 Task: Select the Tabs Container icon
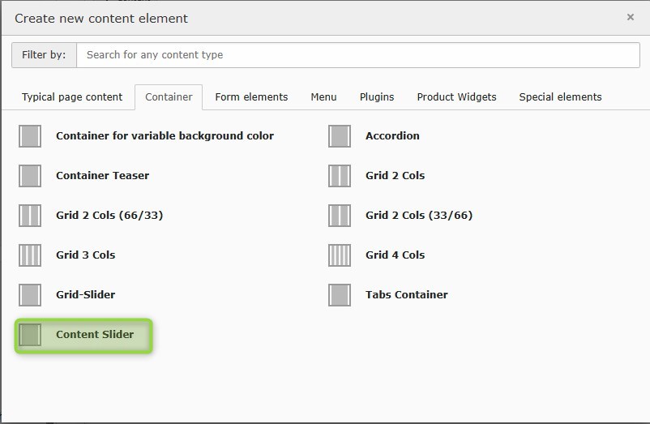coord(340,295)
